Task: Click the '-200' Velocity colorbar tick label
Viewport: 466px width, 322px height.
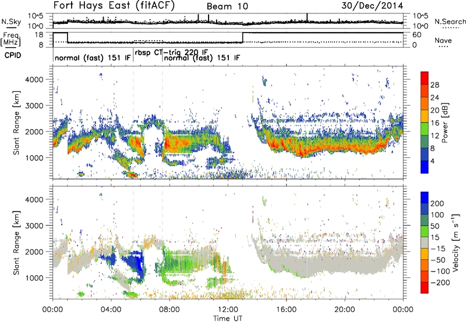Action: (x=440, y=282)
